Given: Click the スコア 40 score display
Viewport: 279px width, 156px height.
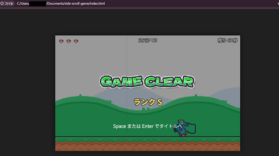Looking at the screenshot, I should 148,40.
